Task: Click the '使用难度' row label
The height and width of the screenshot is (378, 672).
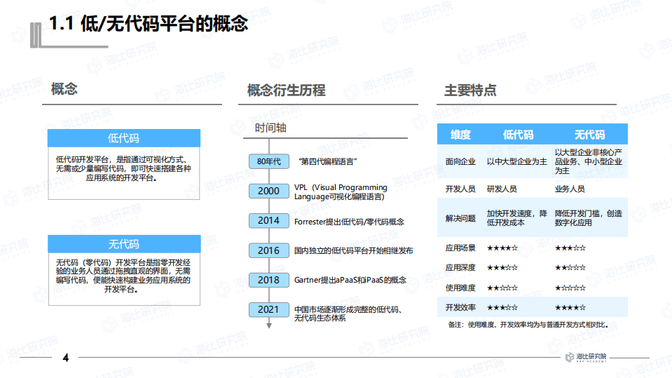Action: point(460,288)
